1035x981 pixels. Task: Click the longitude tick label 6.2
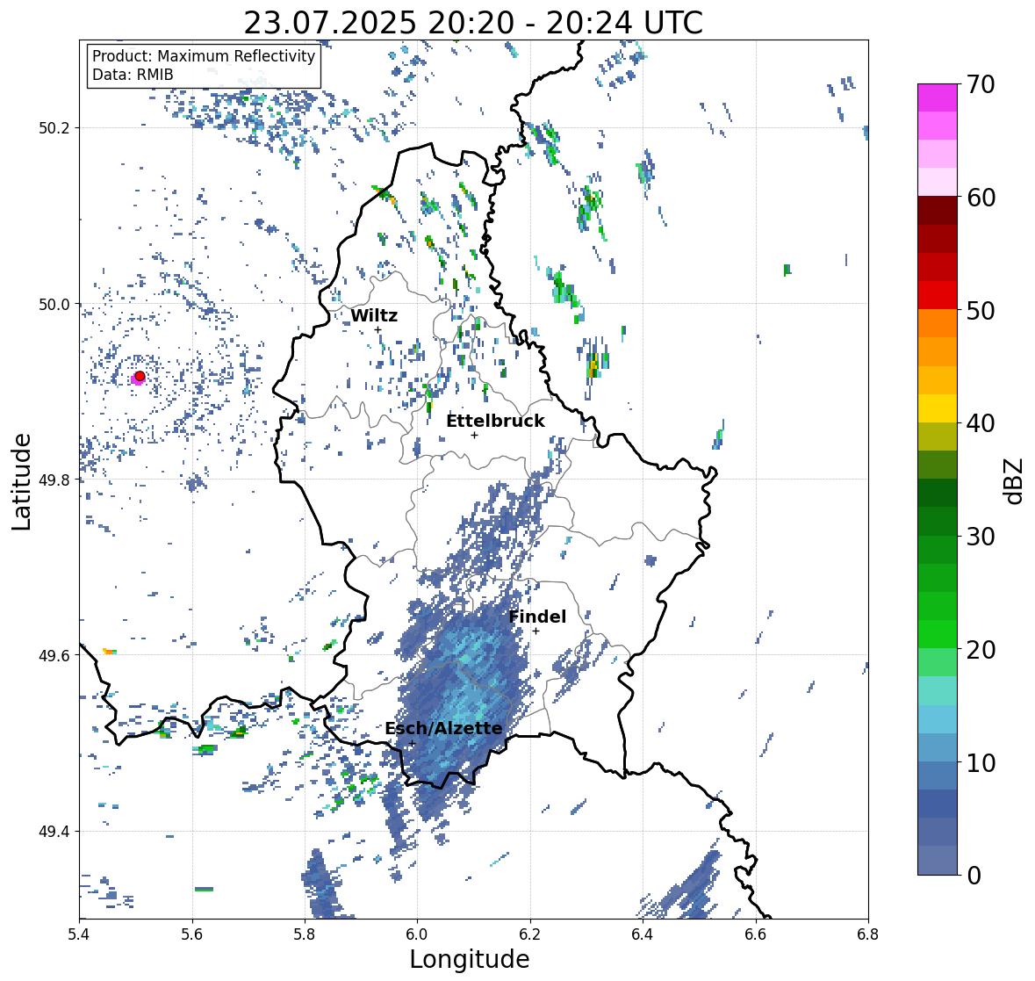click(x=530, y=934)
